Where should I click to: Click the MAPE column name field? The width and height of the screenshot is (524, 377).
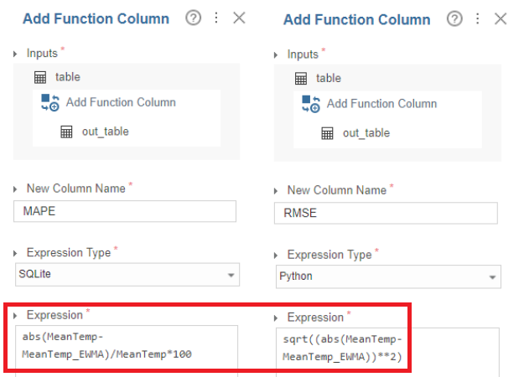[125, 211]
